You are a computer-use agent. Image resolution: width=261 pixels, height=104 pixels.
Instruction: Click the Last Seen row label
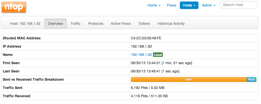(11, 71)
